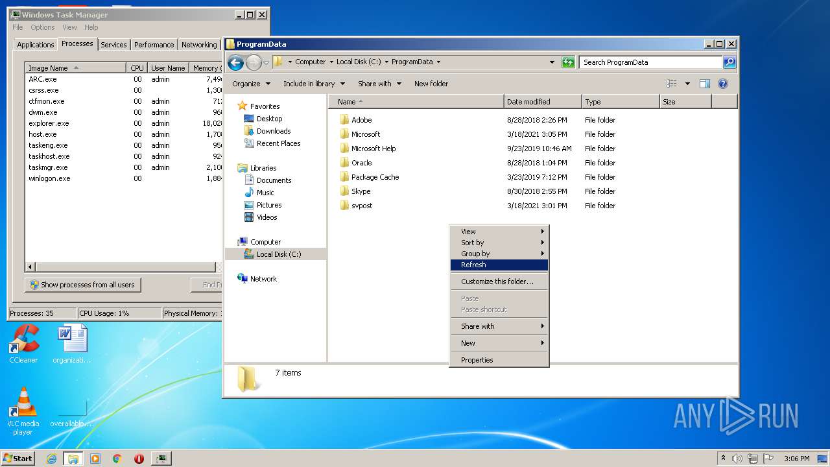Sort processes by Image Name column
The image size is (830, 467).
coord(75,68)
